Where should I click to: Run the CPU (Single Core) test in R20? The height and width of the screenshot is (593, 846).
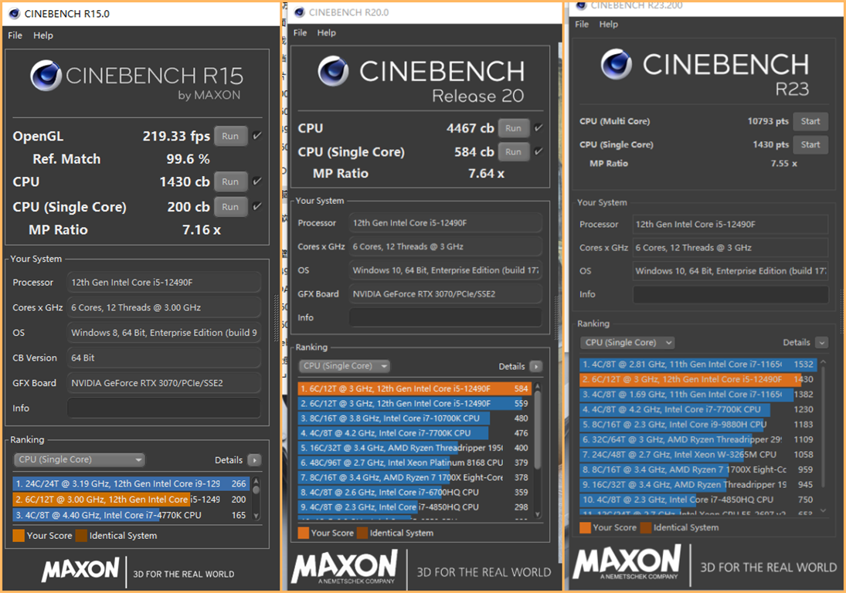click(513, 152)
